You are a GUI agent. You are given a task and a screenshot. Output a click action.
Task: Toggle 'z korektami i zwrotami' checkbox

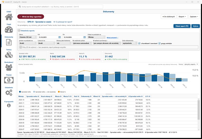pyautogui.click(x=139, y=43)
